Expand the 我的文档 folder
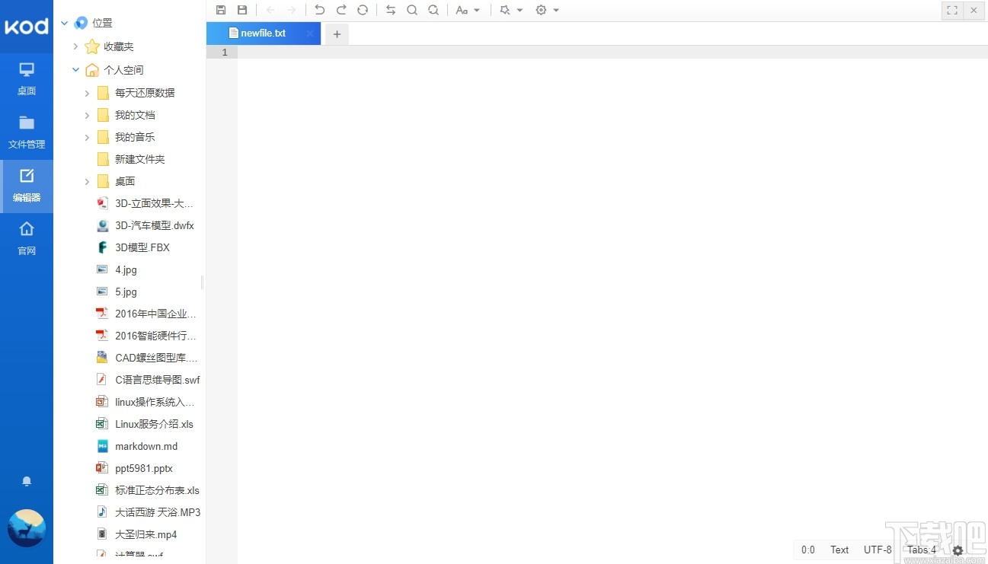Viewport: 988px width, 564px height. 87,115
